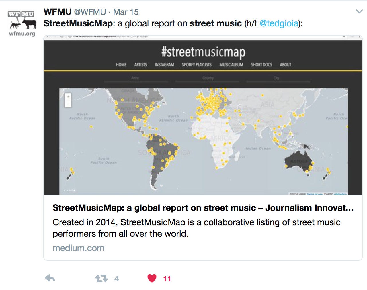Screen dimensions: 367x290
Task: Click the medium.com source domain
Action: 78,248
